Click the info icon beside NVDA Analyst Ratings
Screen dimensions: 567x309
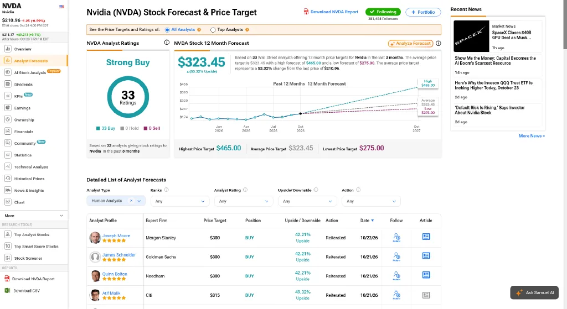[167, 42]
